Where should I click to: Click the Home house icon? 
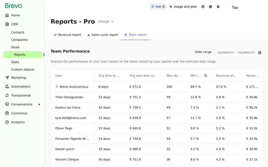(7, 15)
